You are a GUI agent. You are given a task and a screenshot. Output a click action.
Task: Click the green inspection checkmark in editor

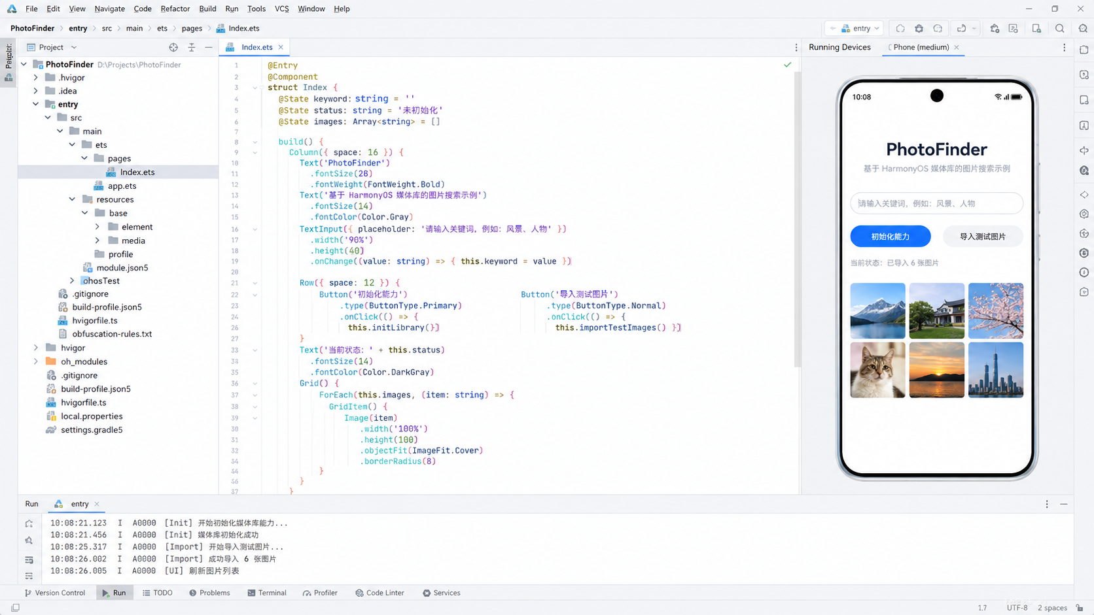(x=788, y=65)
